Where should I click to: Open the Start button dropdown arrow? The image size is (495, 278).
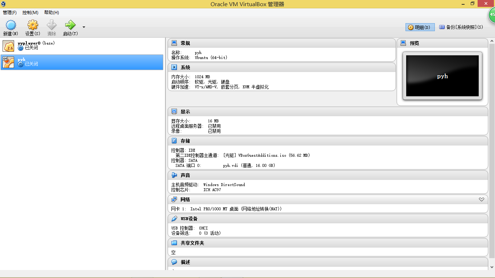(x=84, y=27)
